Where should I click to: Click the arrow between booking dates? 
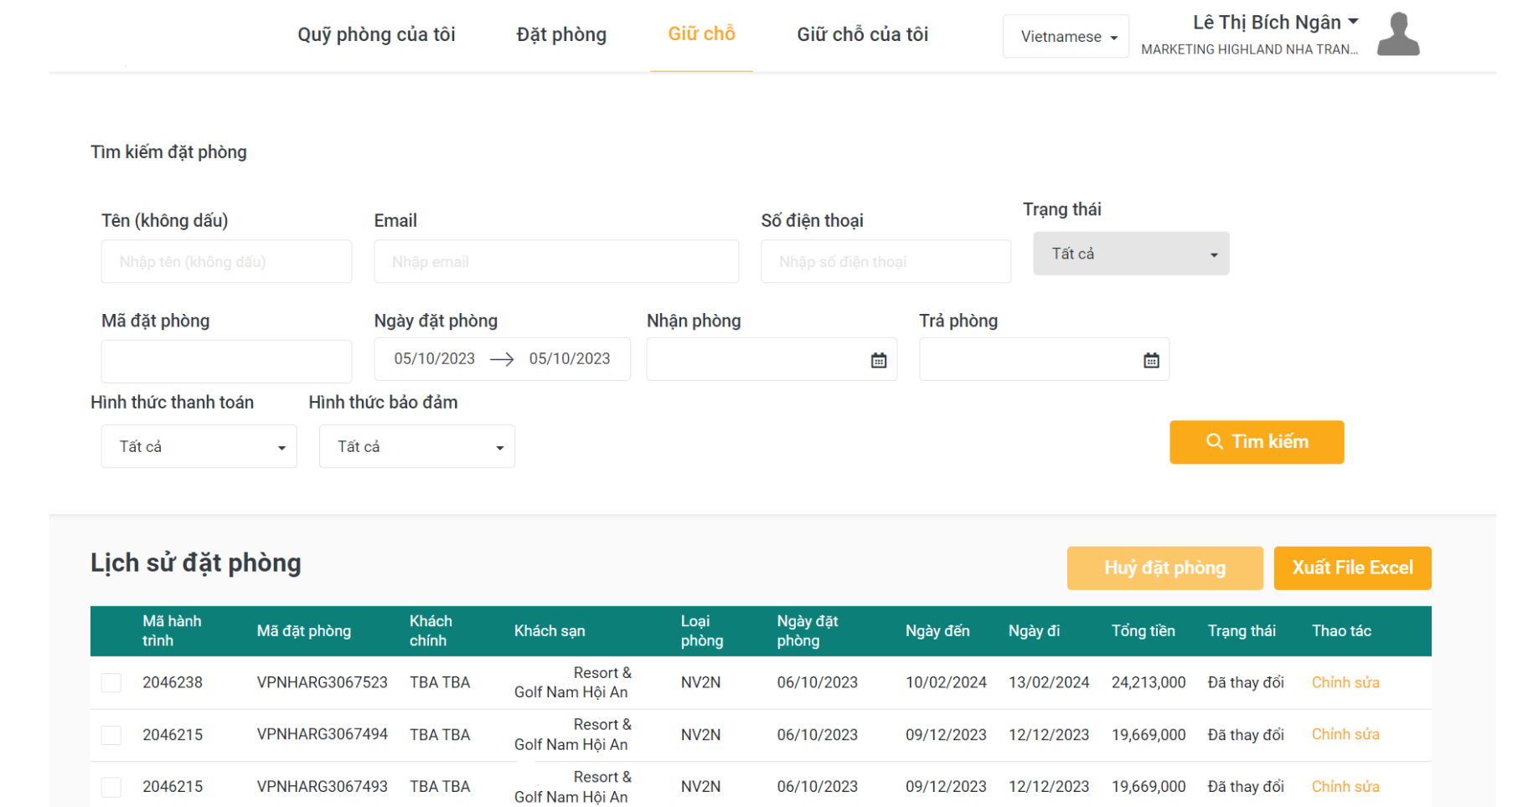point(502,359)
